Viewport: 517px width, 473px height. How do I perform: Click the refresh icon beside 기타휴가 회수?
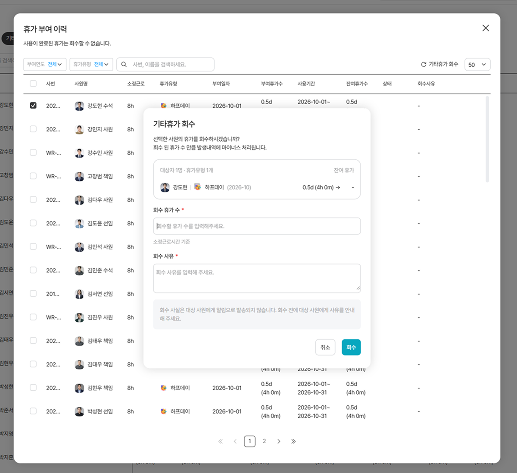(x=424, y=65)
